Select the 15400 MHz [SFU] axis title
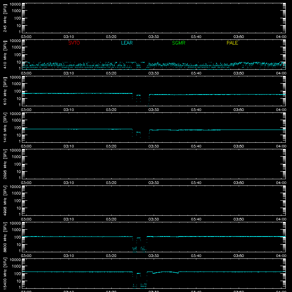Screen dimensions: 292x292 [x=5, y=273]
